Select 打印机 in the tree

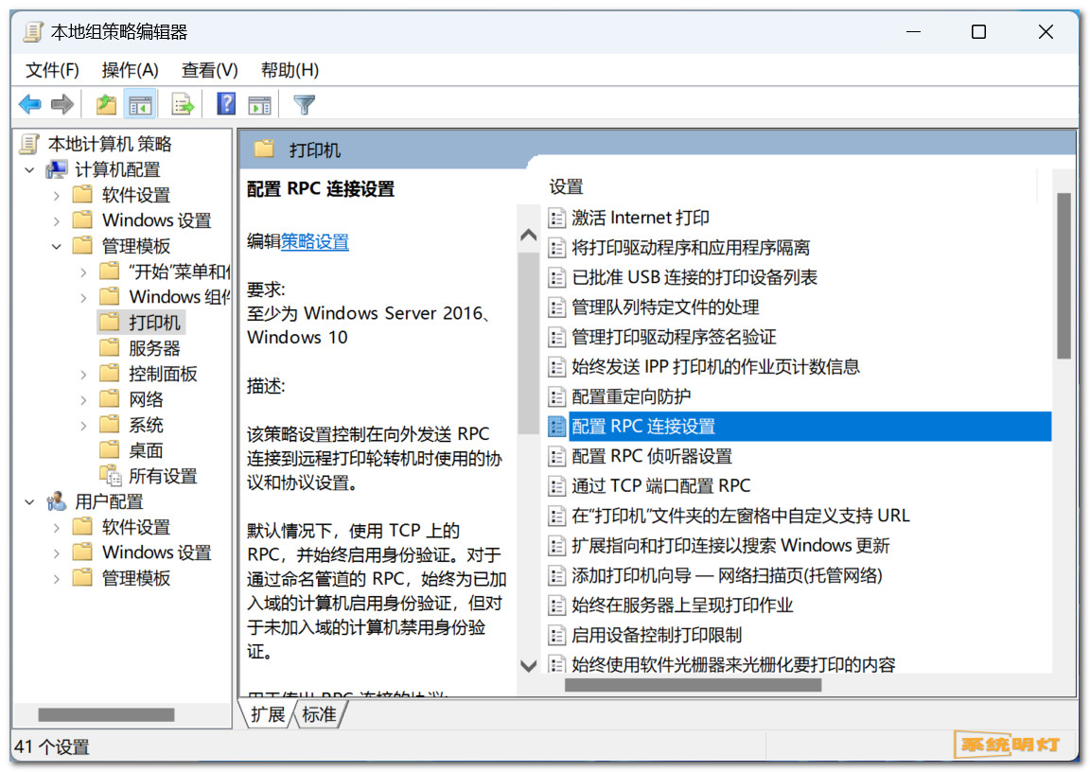click(154, 323)
